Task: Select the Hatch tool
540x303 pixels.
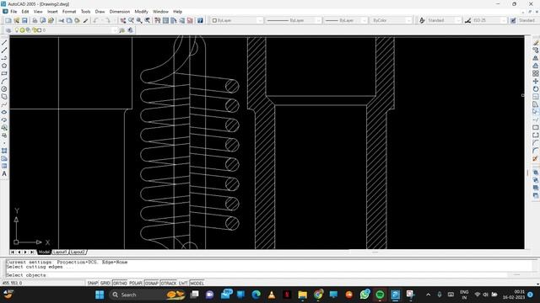Action: (x=4, y=151)
